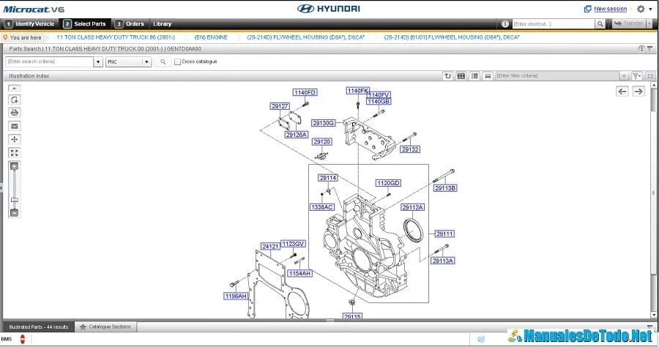Go to 11 TON CLASS HEAVY DUTY TRUCK breadcrumb
This screenshot has width=659, height=347.
pos(116,37)
